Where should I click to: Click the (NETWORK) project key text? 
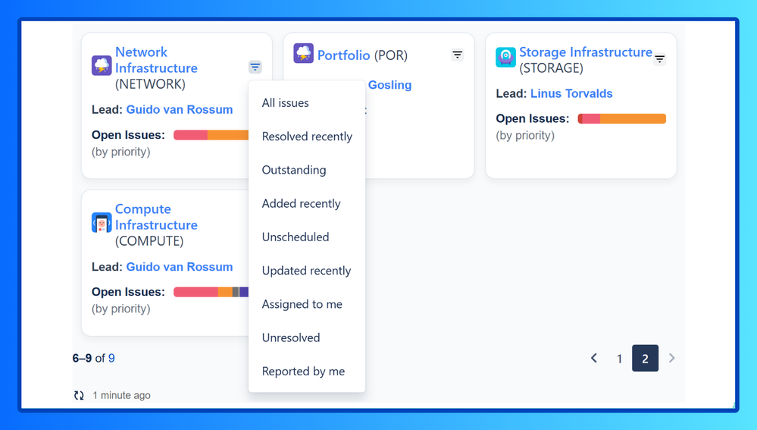(150, 84)
